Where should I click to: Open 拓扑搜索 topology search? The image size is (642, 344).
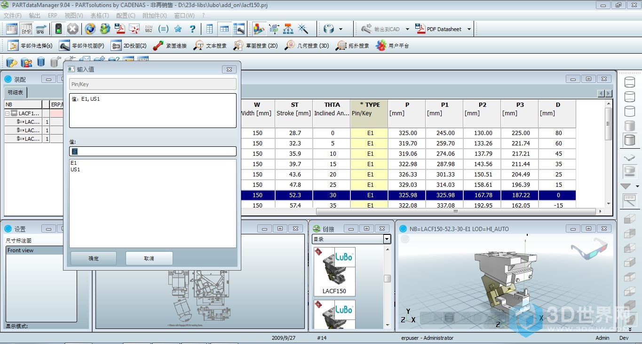[x=352, y=46]
